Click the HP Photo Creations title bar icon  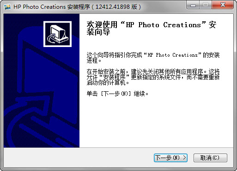coord(7,6)
